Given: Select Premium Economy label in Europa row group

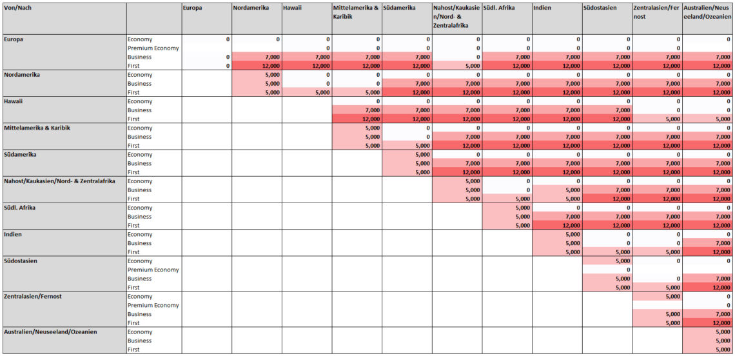Looking at the screenshot, I should pyautogui.click(x=153, y=48).
